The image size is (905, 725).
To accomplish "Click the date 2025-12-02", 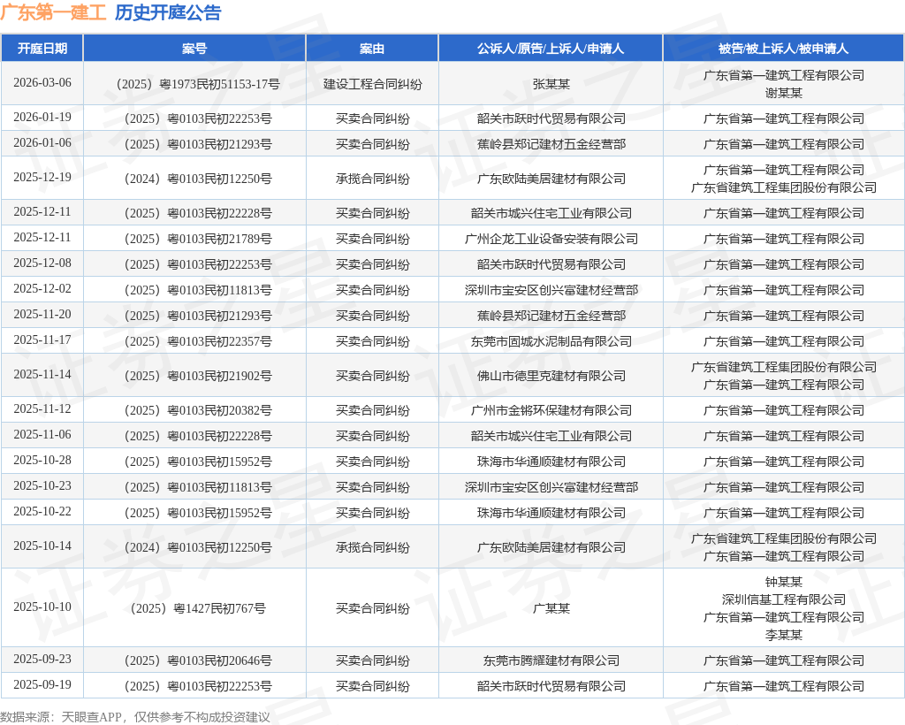I will (x=42, y=288).
